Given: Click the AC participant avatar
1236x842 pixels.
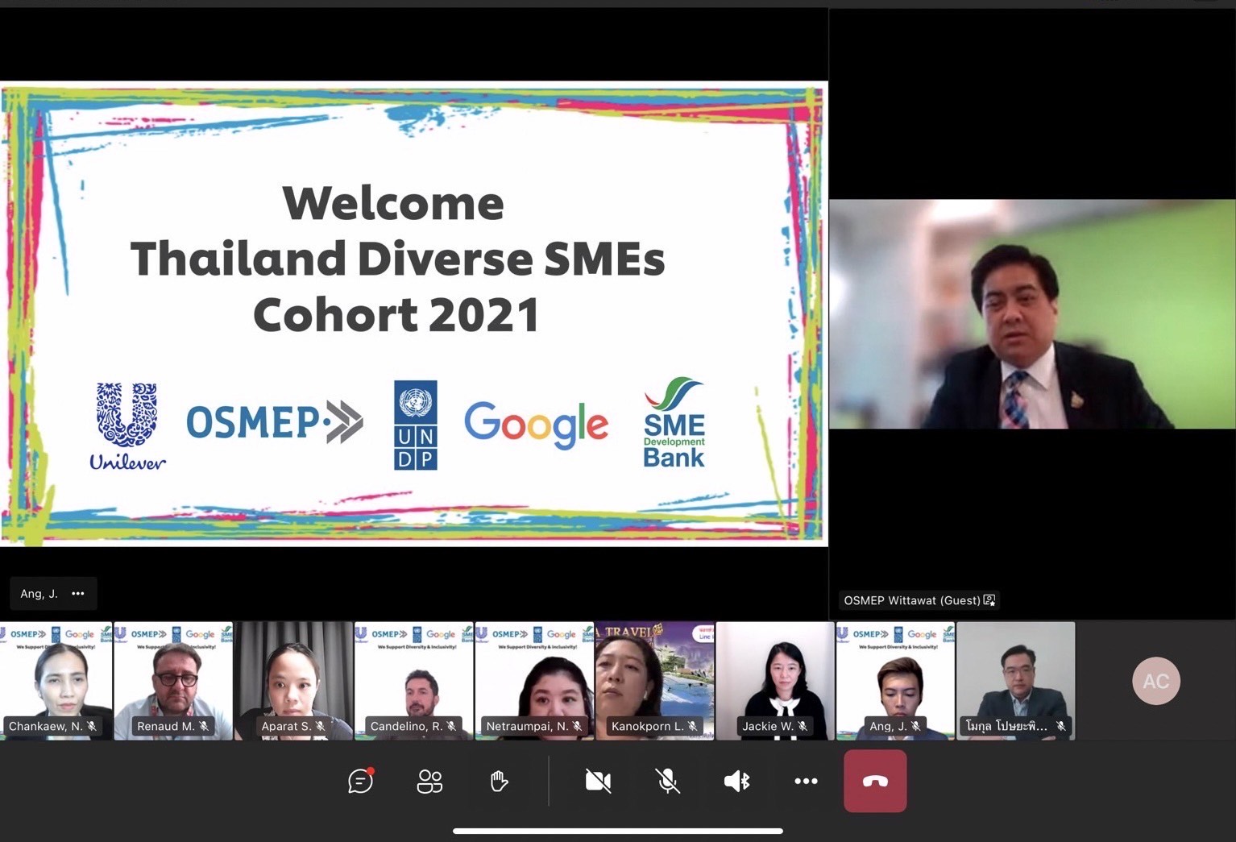Looking at the screenshot, I should point(1156,682).
